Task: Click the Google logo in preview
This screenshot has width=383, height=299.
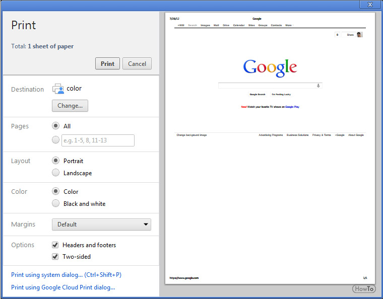Action: (x=270, y=67)
